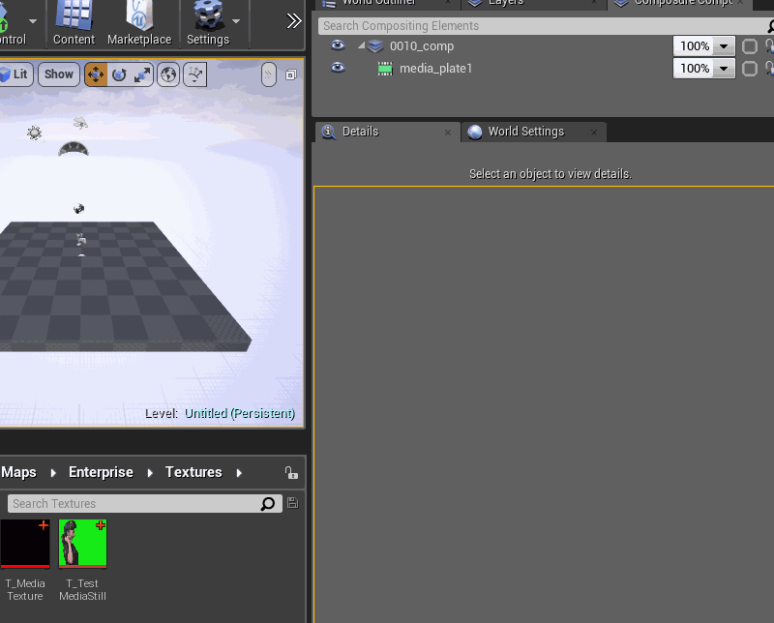Click the Settings gear toolbar icon
The width and height of the screenshot is (774, 623).
point(206,23)
